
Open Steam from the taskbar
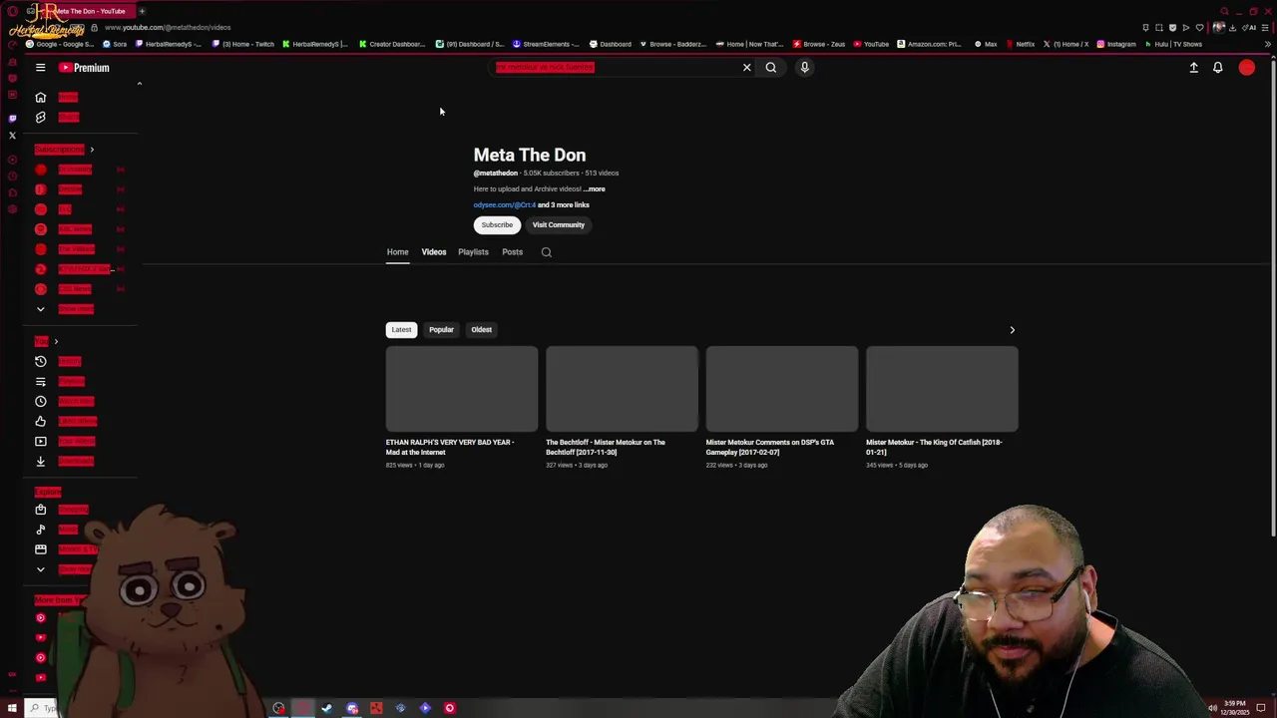(x=327, y=708)
